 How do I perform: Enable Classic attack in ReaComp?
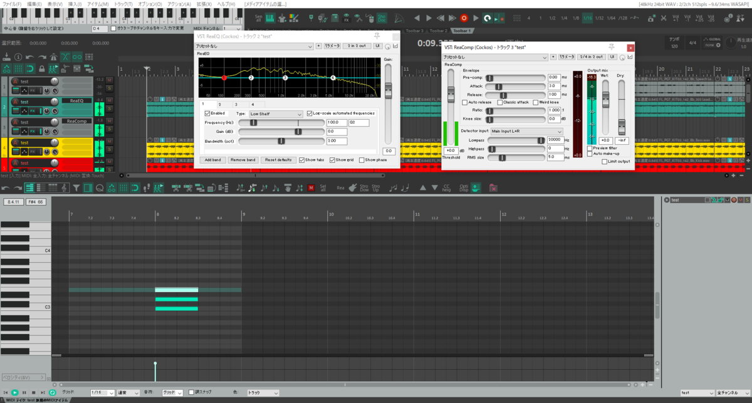(x=500, y=102)
